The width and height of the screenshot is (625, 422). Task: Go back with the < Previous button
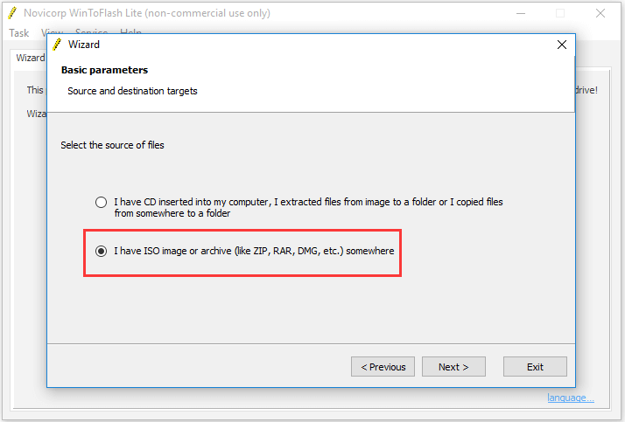pyautogui.click(x=383, y=366)
